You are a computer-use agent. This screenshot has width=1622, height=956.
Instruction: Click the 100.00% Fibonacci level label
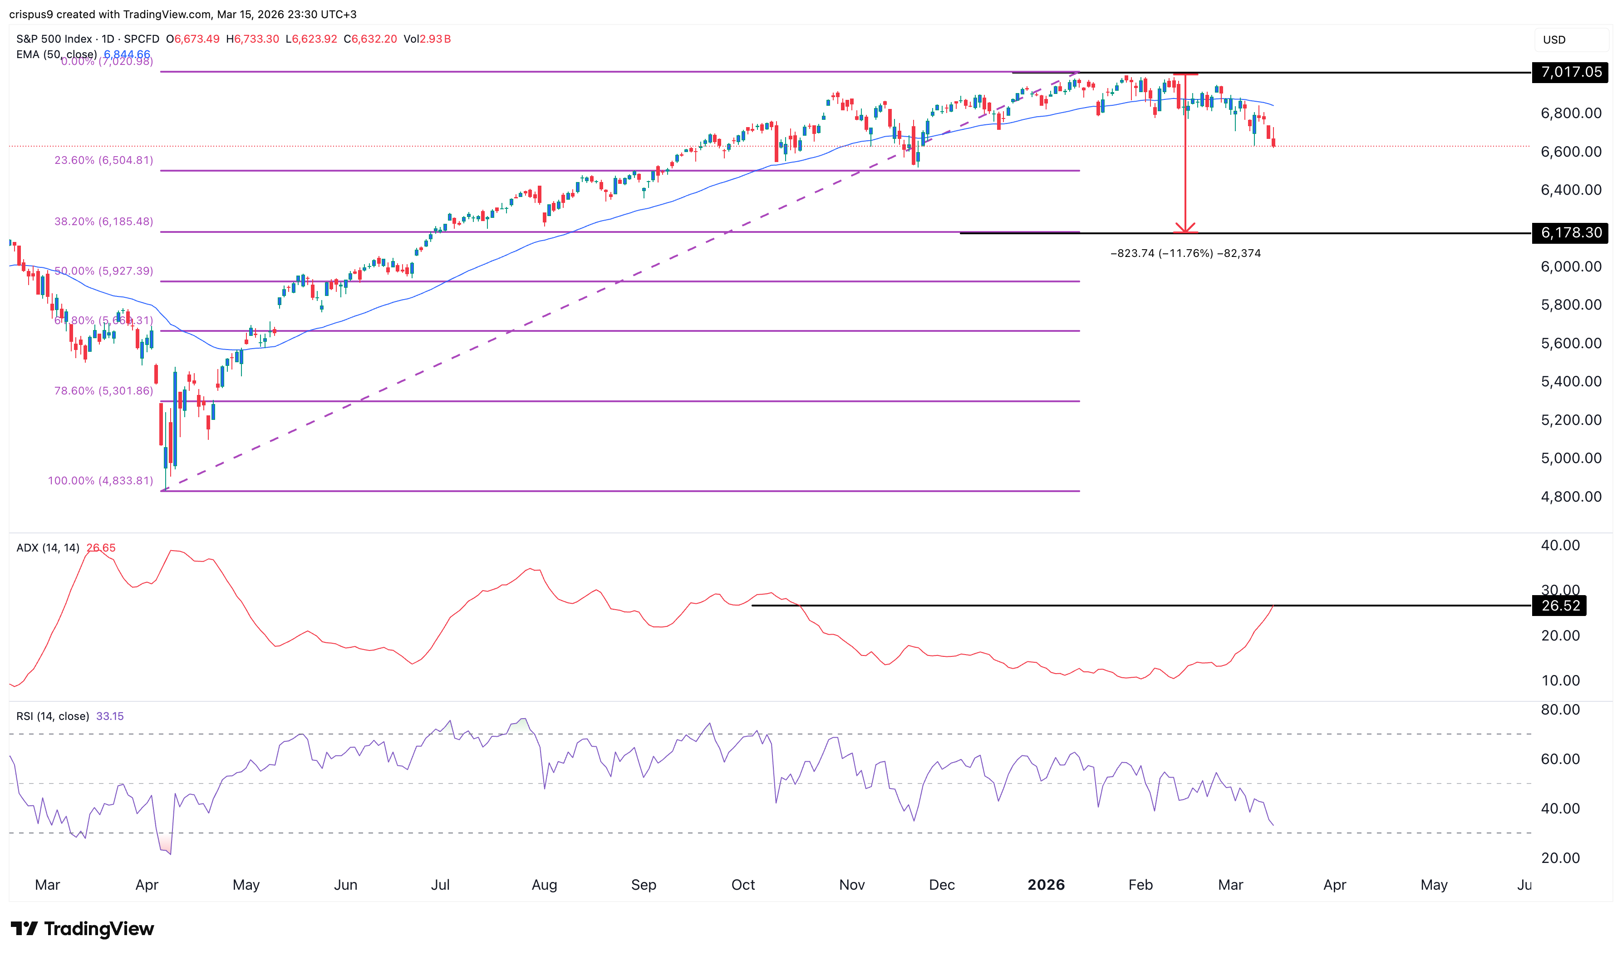coord(100,481)
